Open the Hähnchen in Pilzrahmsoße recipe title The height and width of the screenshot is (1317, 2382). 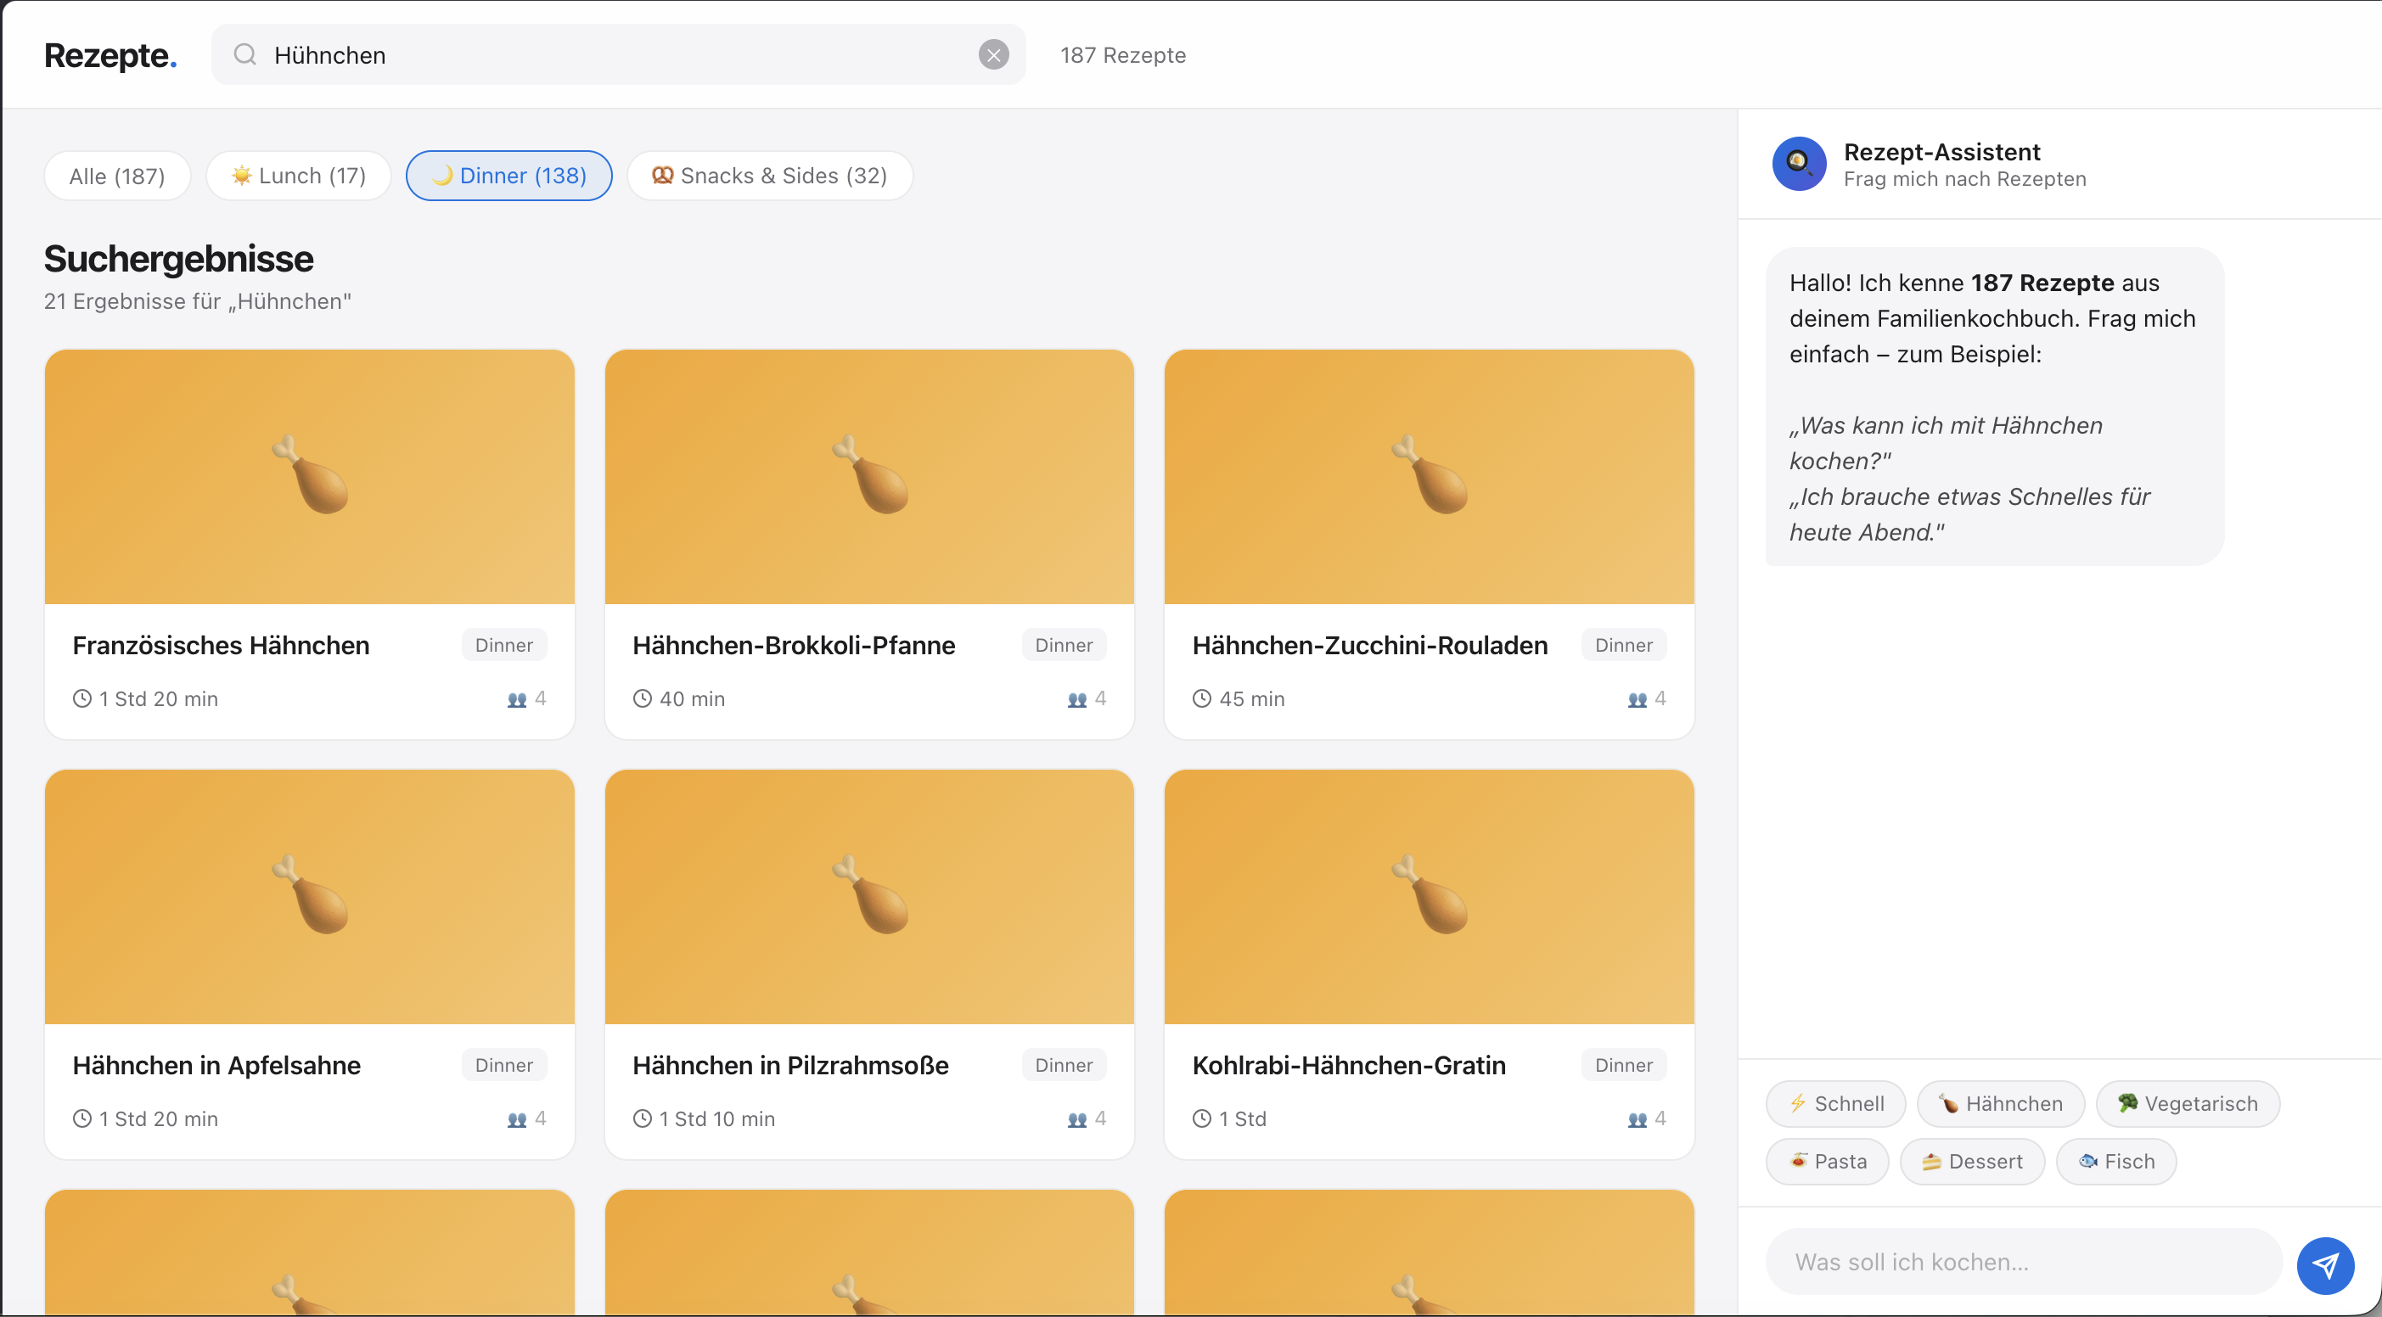(790, 1066)
